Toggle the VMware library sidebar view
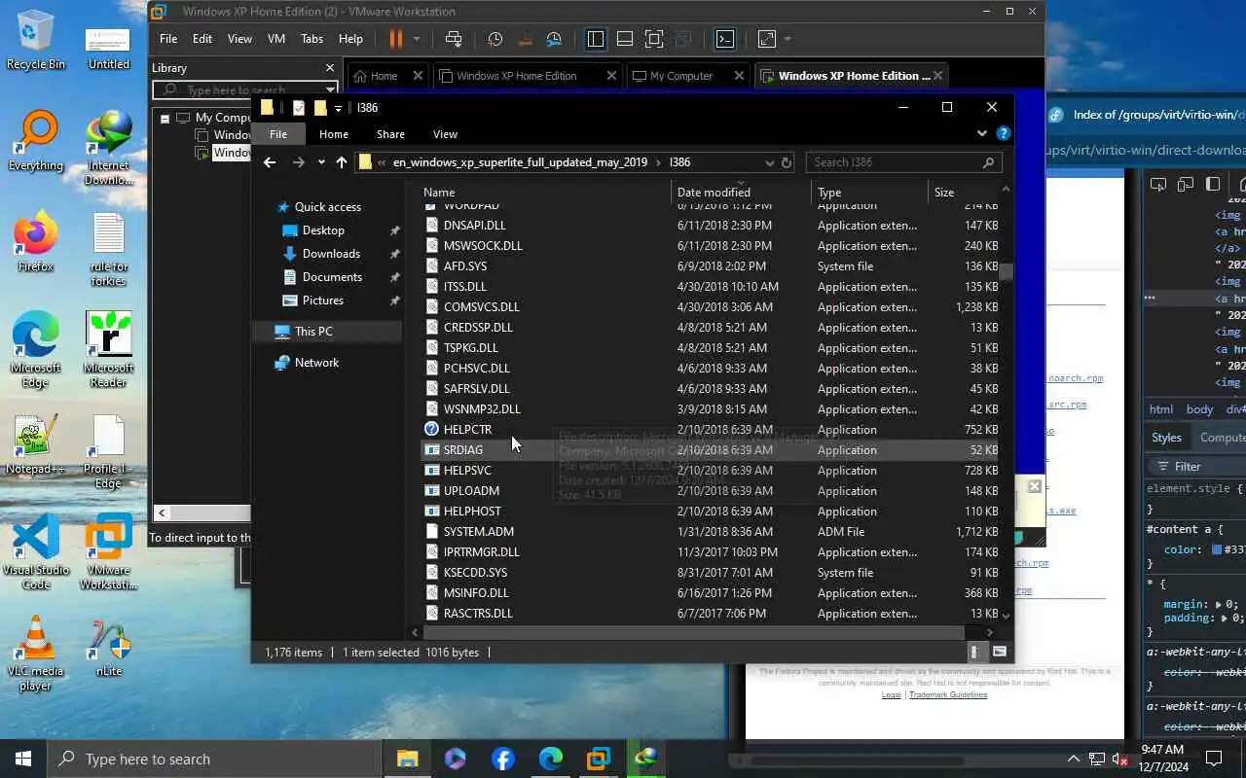The image size is (1246, 778). pos(596,39)
